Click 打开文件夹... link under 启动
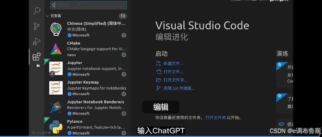Screen dimensions: 322x137 175,80
